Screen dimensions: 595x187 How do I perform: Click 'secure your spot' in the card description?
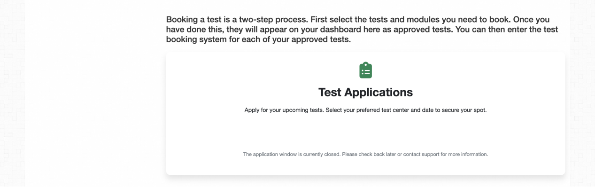pyautogui.click(x=464, y=110)
